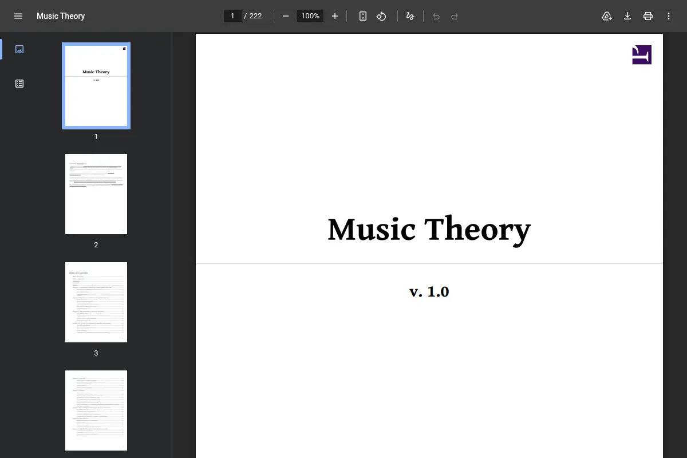The width and height of the screenshot is (687, 458).
Task: Click the undo arrow icon
Action: (x=436, y=16)
